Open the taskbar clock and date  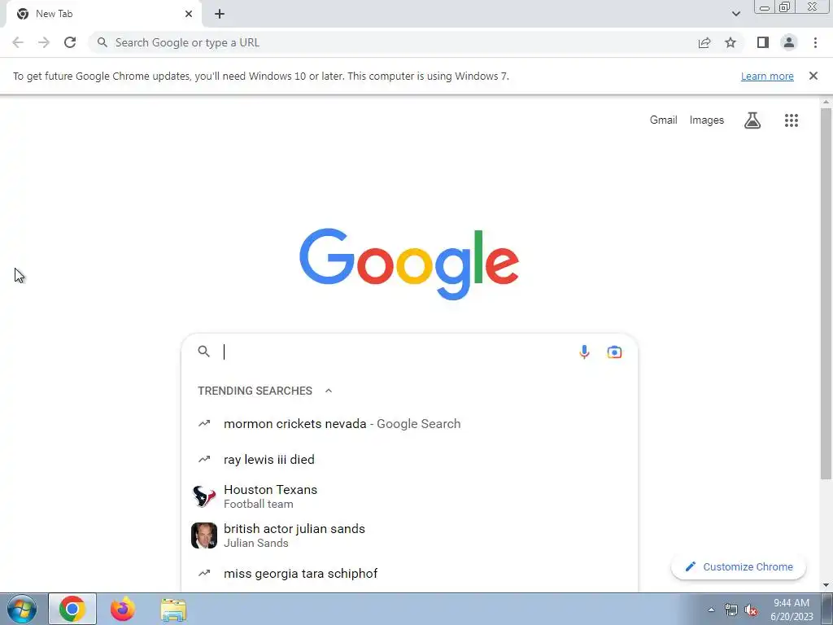point(792,610)
